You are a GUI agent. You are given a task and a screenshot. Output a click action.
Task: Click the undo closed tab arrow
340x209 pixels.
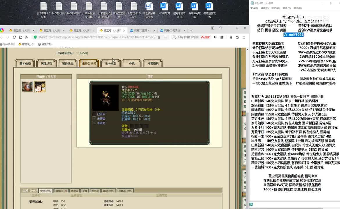237,37
